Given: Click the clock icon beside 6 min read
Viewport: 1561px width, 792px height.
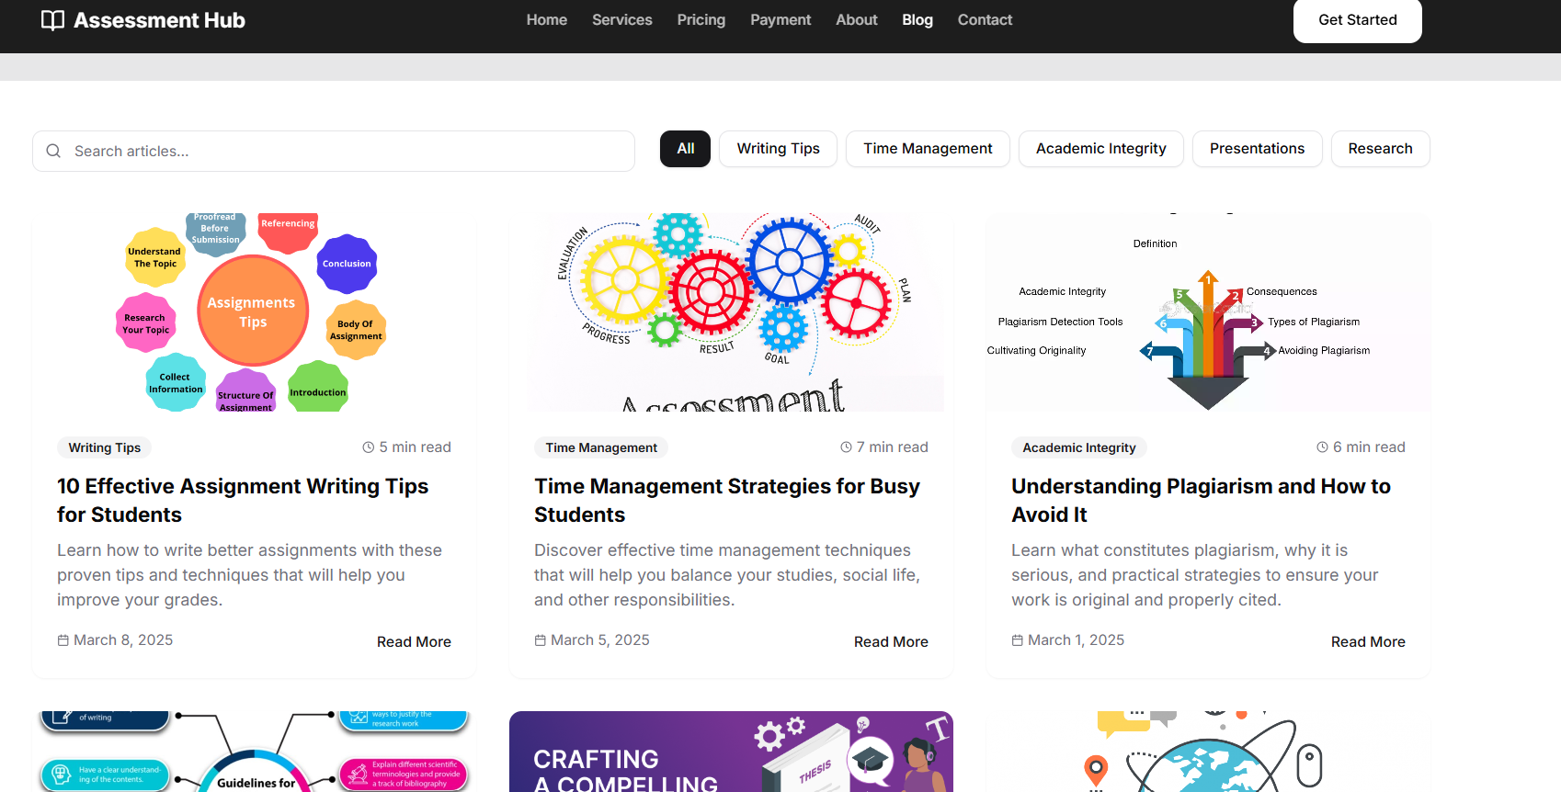Looking at the screenshot, I should (1322, 447).
